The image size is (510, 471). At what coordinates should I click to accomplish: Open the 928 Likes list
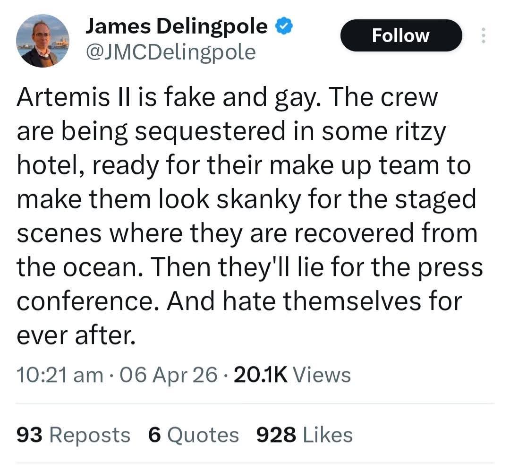pos(305,435)
